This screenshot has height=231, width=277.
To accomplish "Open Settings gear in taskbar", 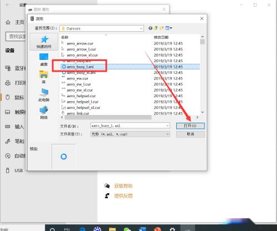I will (x=172, y=229).
